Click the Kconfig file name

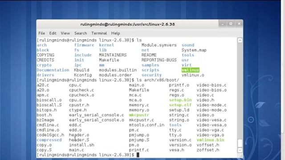[x=83, y=75]
